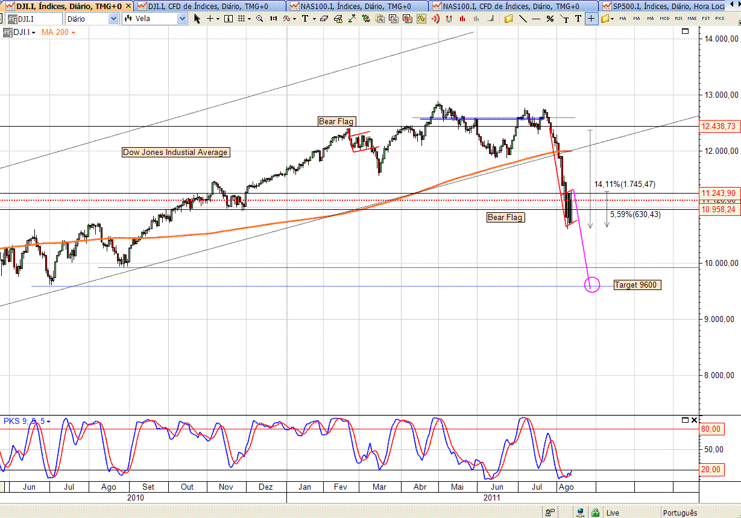
Task: Maximize the PKS indicator panel
Action: coord(685,420)
